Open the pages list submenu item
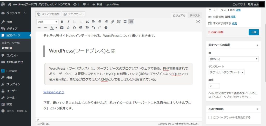266x126 pixels. [x=11, y=43]
